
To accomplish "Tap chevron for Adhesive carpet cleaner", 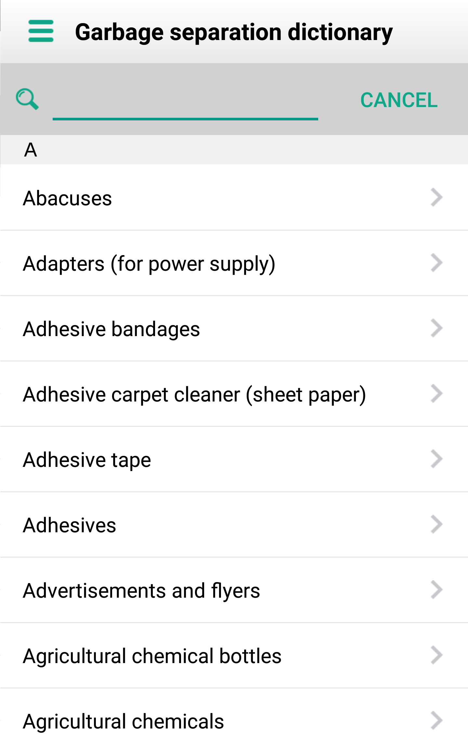I will tap(436, 393).
